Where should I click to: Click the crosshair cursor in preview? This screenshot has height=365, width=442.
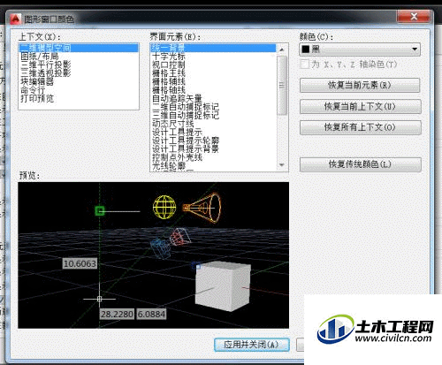(x=99, y=299)
